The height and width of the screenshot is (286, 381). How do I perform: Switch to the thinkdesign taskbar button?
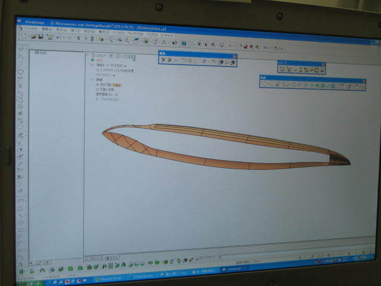click(x=234, y=269)
